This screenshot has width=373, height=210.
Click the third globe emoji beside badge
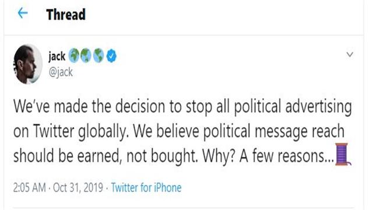[x=98, y=56]
